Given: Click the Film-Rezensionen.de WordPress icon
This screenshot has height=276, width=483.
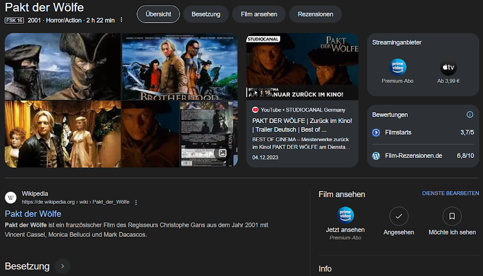Looking at the screenshot, I should click(x=376, y=156).
